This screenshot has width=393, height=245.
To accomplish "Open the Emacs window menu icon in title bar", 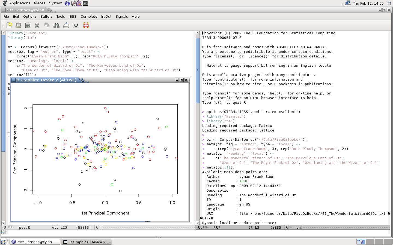I will pyautogui.click(x=4, y=10).
